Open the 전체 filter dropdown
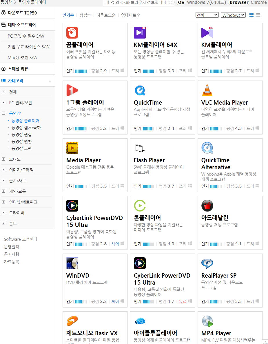 [207, 15]
